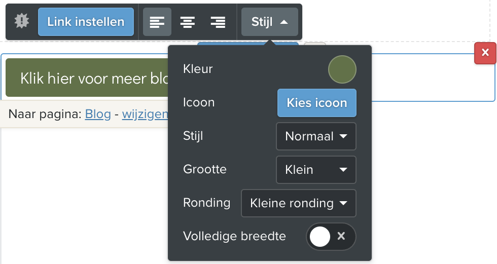Click the Kies icoon button
This screenshot has height=264, width=497.
317,103
